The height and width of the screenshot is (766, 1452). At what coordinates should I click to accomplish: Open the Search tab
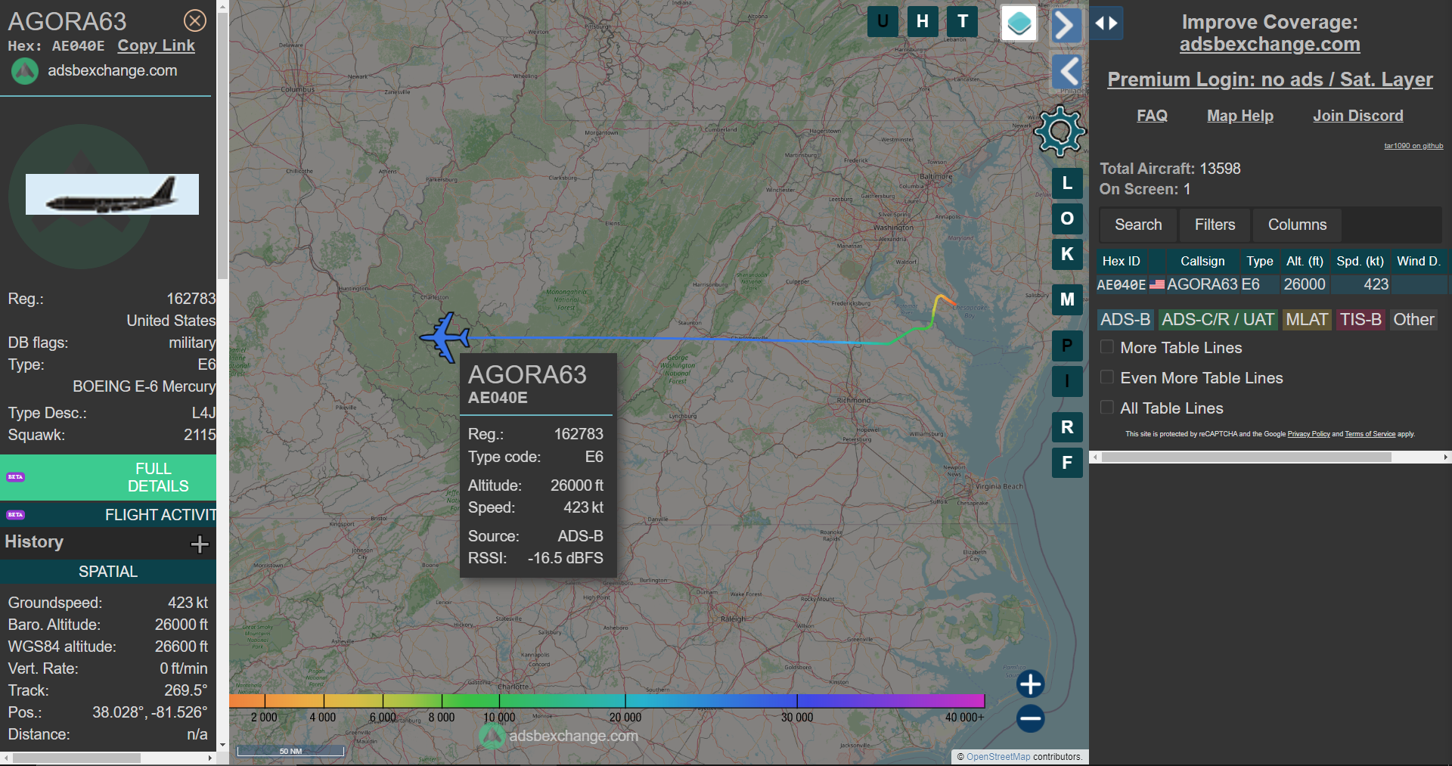click(x=1138, y=225)
